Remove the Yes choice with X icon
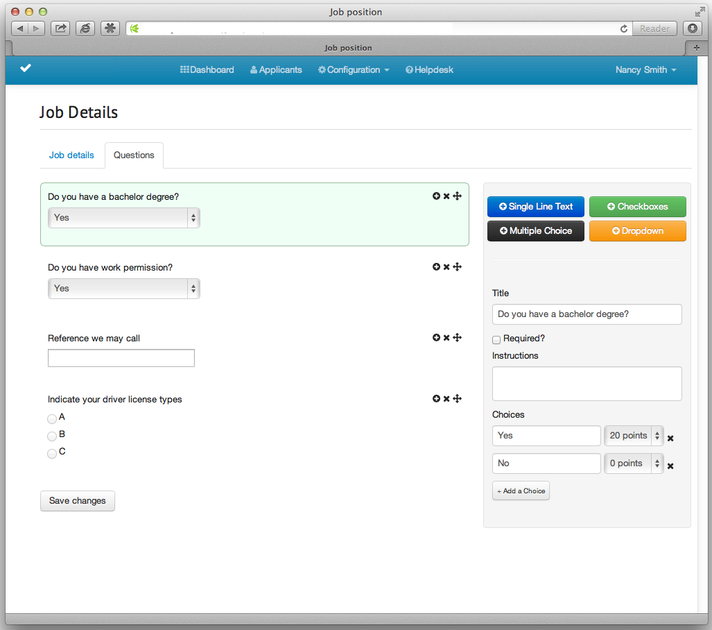 pyautogui.click(x=670, y=439)
